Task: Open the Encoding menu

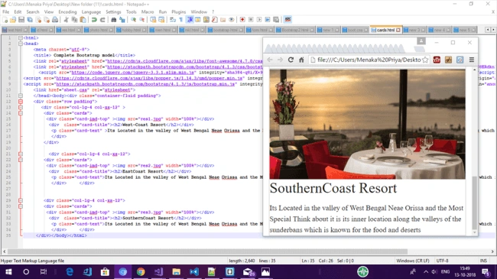Action: 67,11
